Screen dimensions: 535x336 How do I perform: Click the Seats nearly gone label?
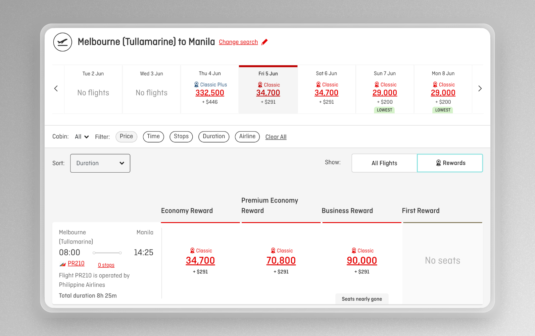click(x=362, y=299)
